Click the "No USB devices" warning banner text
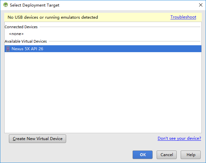This screenshot has width=206, height=163. (53, 17)
